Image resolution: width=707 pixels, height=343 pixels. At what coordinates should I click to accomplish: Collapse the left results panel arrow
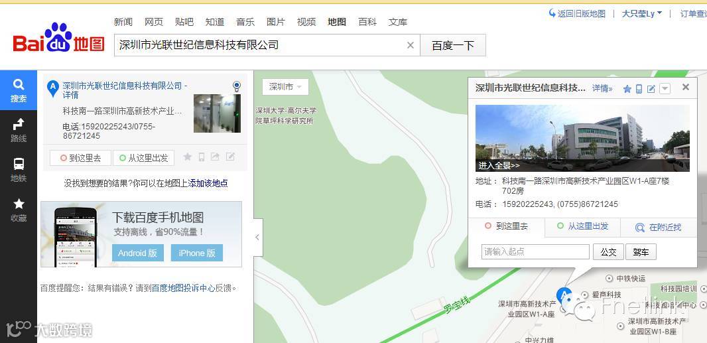click(x=257, y=237)
